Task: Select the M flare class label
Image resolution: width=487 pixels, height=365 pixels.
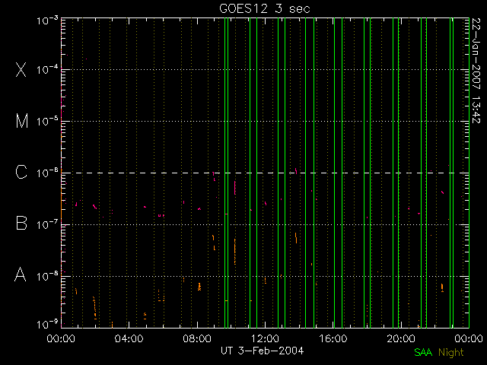Action: coord(22,121)
